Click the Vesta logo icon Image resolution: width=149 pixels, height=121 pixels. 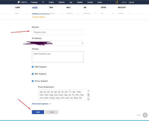tap(19, 2)
